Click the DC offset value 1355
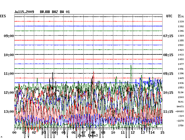 coord(181,41)
